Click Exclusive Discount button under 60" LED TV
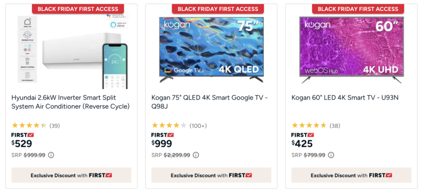422x191 pixels. coord(352,175)
